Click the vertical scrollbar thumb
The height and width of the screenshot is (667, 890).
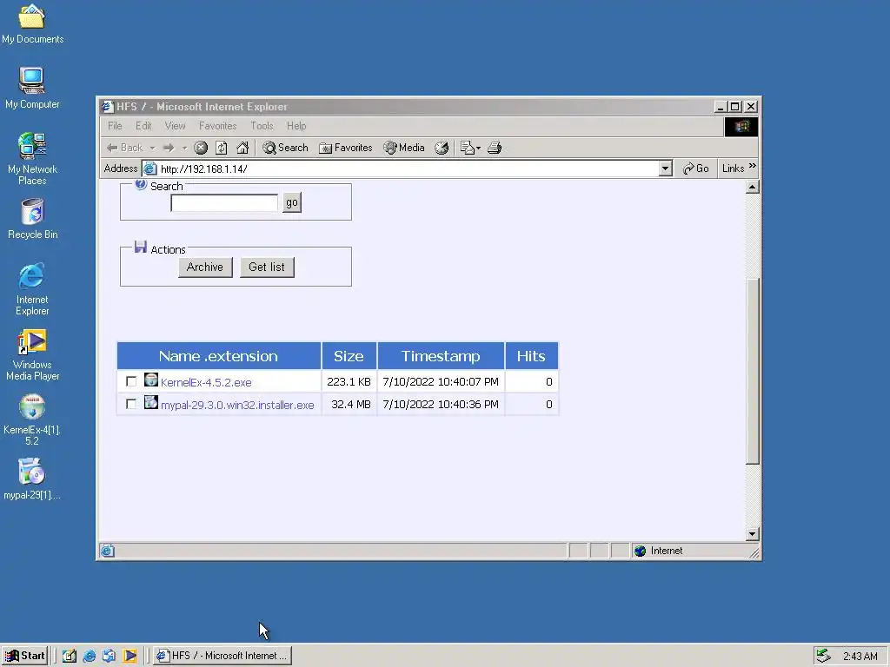click(x=752, y=372)
